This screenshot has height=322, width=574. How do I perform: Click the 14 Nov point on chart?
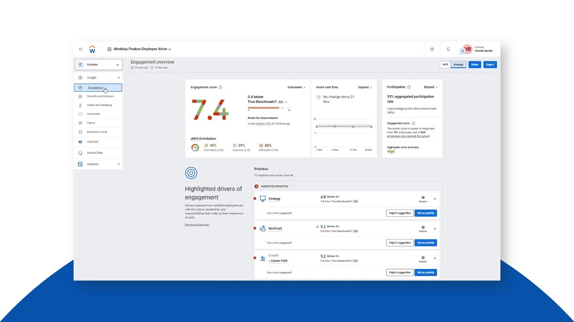(x=335, y=127)
